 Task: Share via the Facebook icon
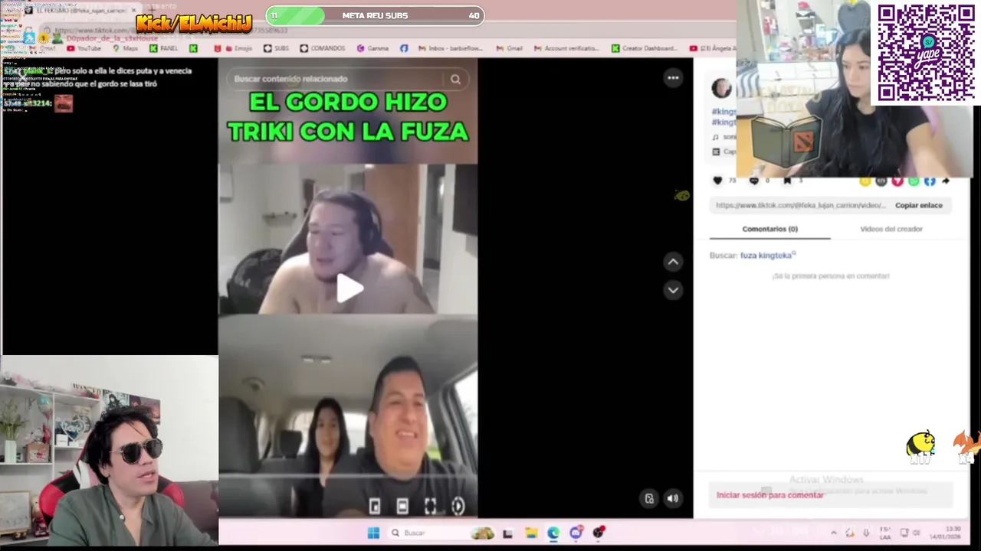pos(930,181)
